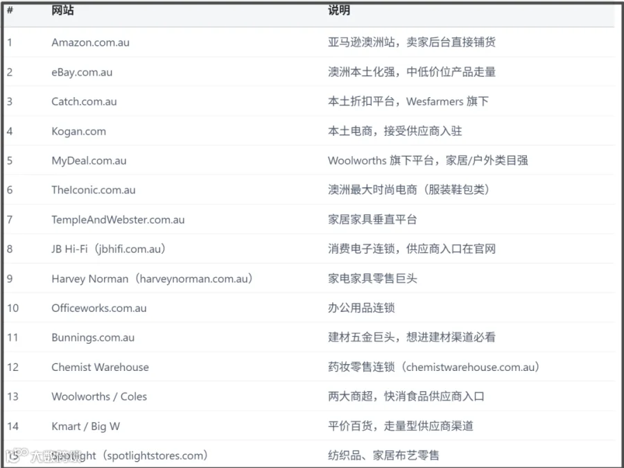Click row number 14
The width and height of the screenshot is (624, 468).
(x=12, y=426)
